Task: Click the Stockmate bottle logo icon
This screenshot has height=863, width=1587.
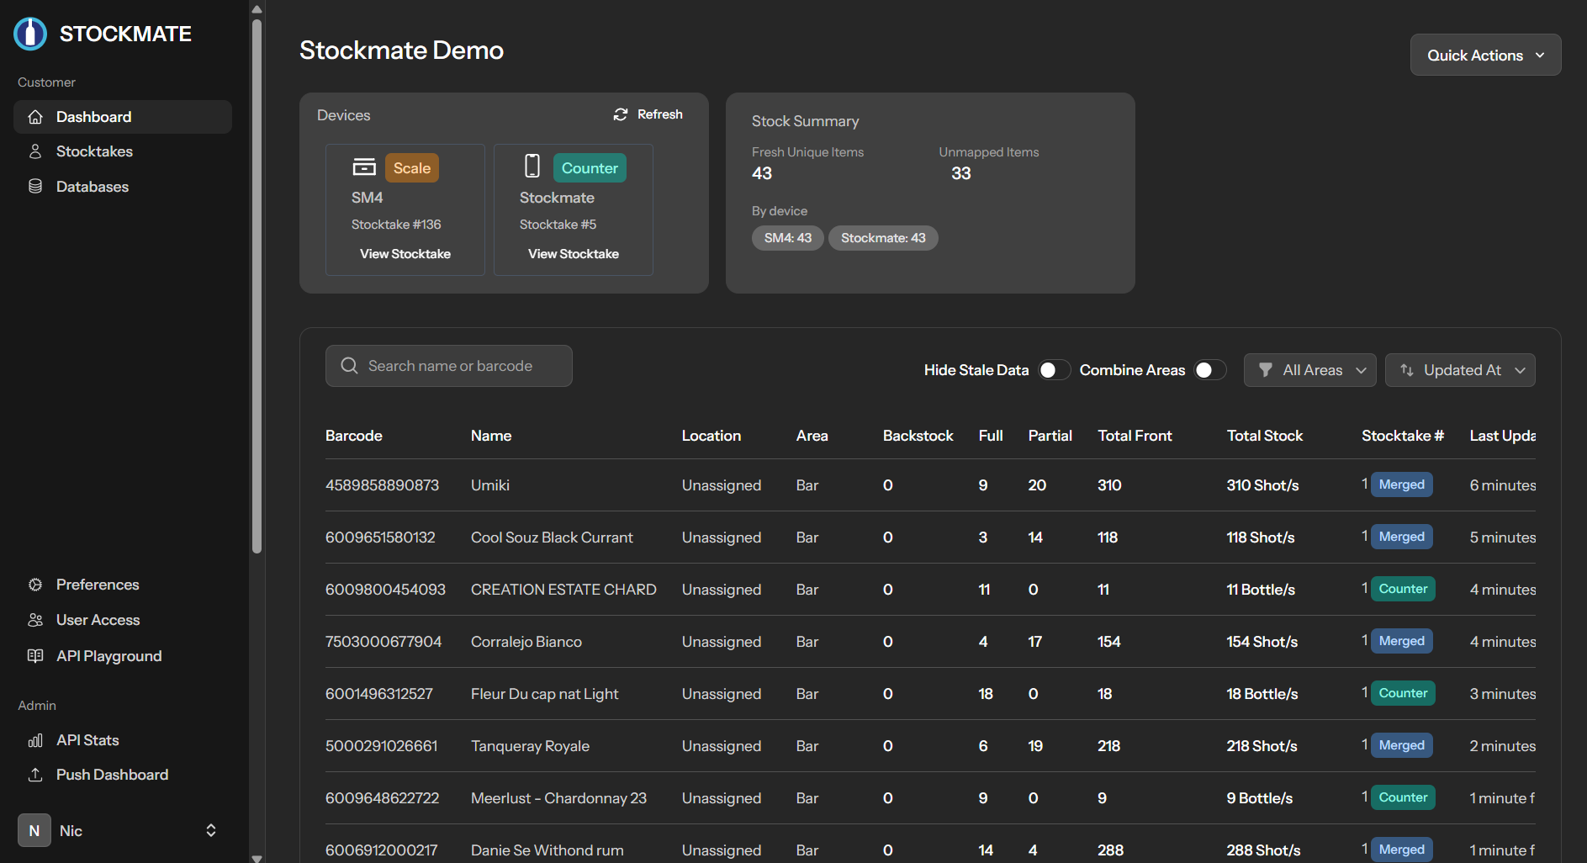Action: point(30,34)
